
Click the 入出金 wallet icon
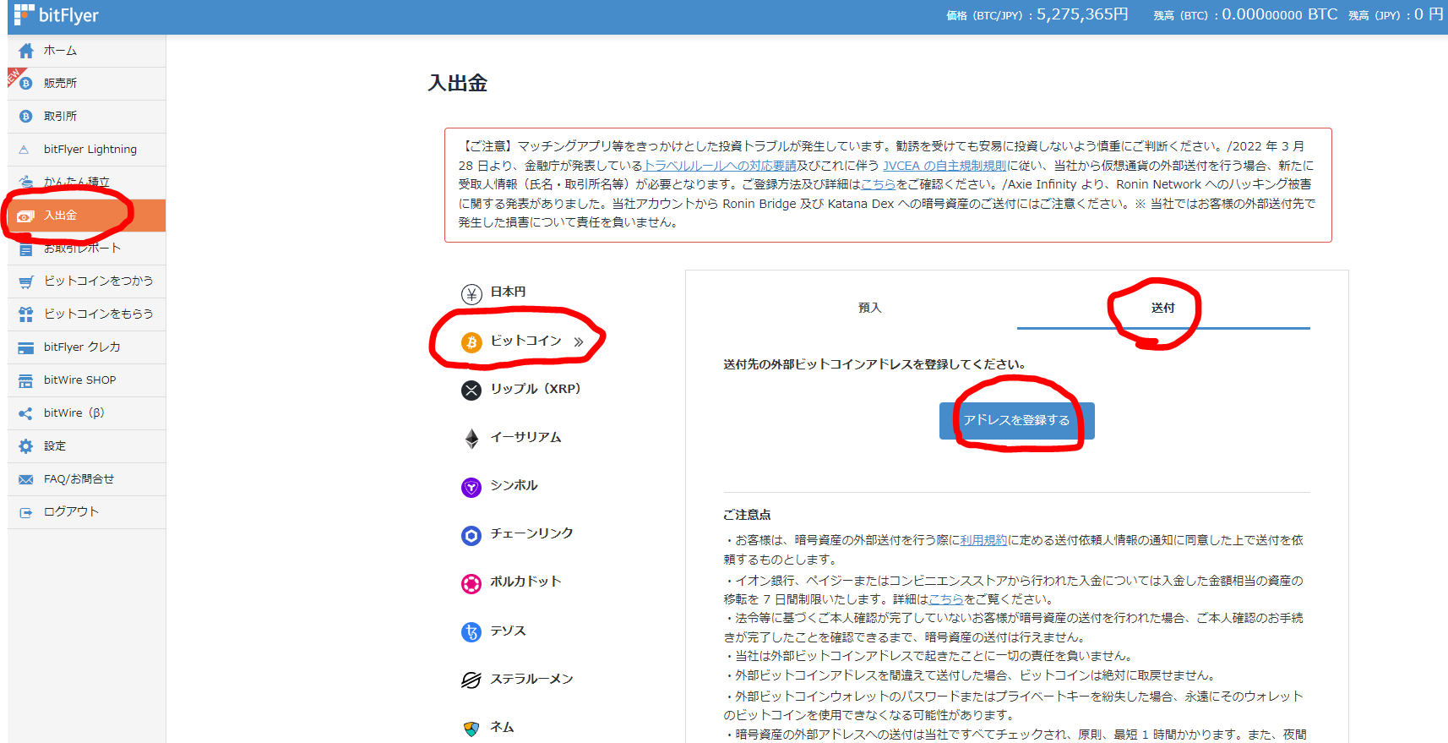(26, 216)
